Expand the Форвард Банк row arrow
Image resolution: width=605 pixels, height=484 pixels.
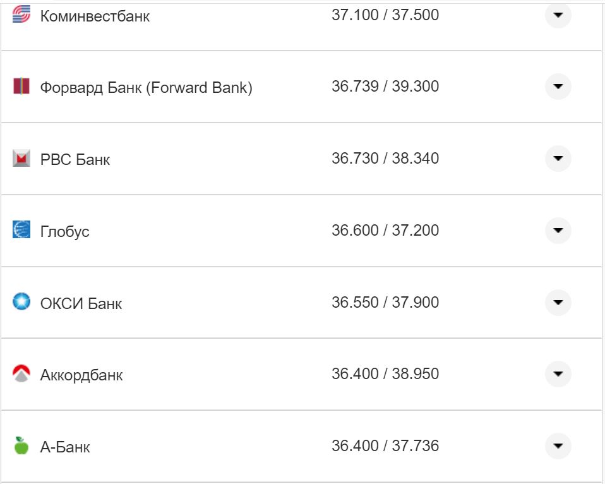(x=558, y=87)
